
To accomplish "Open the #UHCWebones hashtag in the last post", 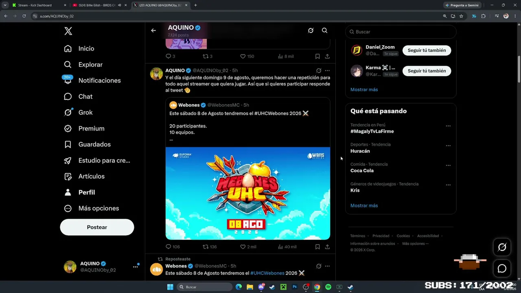I will click(267, 273).
